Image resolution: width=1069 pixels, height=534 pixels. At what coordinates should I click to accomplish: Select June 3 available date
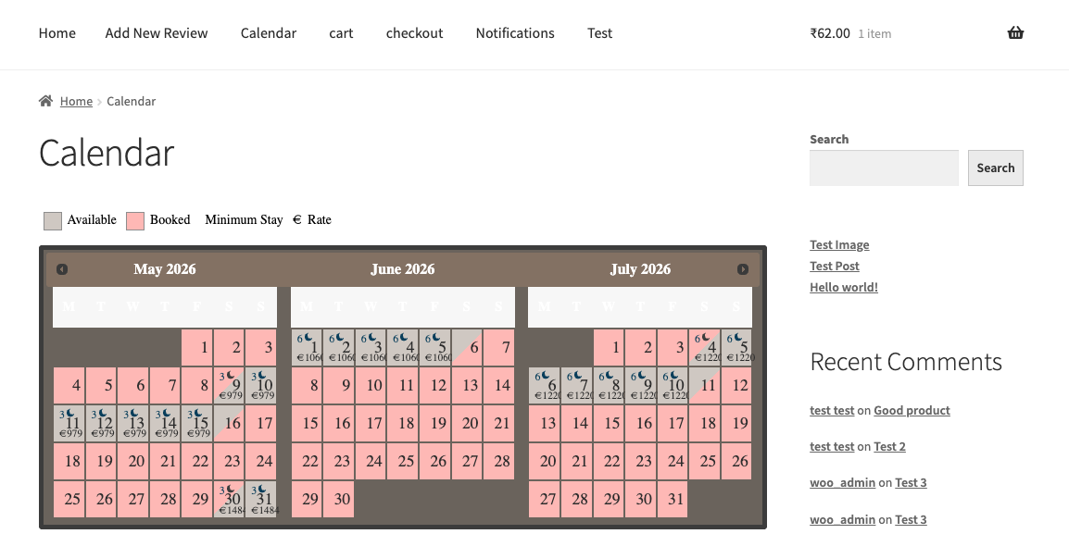(x=372, y=347)
